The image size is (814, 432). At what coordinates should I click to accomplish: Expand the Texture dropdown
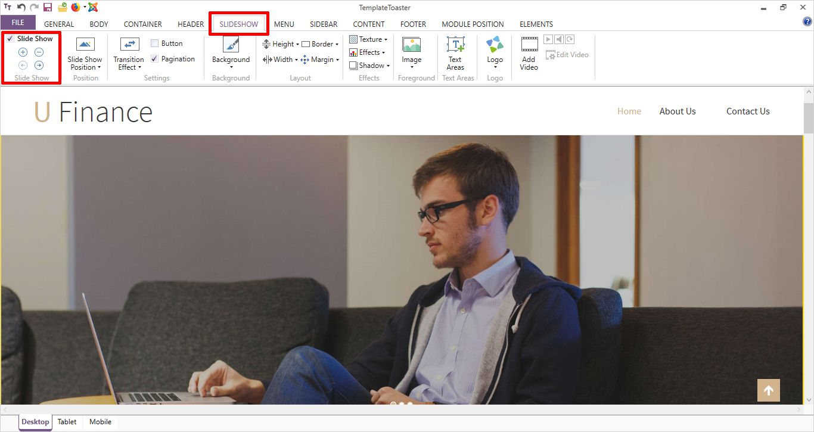coord(369,39)
